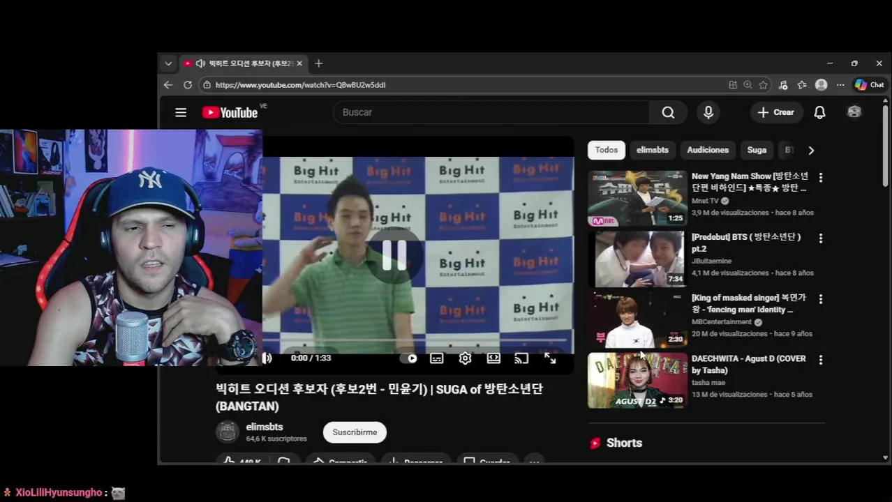This screenshot has height=502, width=892.
Task: Open a new tab with plus button
Action: (x=319, y=63)
